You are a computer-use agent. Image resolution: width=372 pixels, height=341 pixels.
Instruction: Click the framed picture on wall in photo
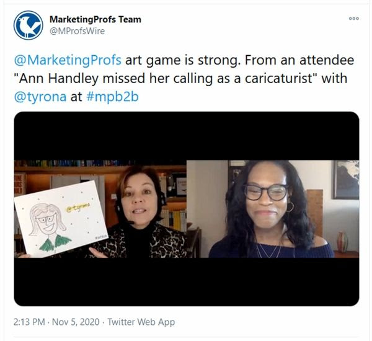pyautogui.click(x=346, y=180)
